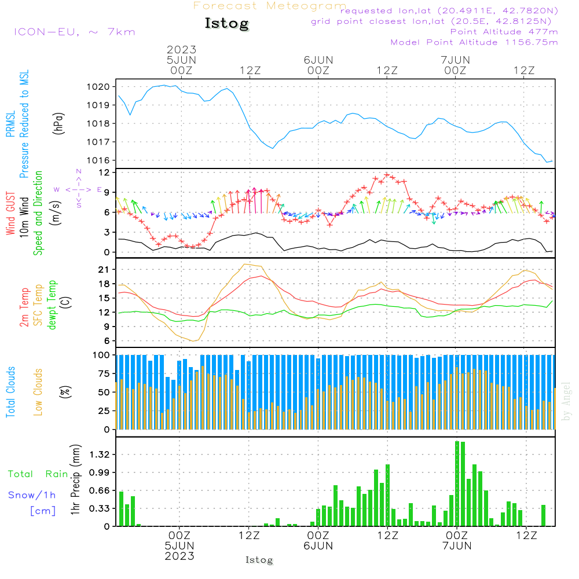Click the 'Snow/1h' blue legend
The height and width of the screenshot is (579, 579).
pos(32,495)
